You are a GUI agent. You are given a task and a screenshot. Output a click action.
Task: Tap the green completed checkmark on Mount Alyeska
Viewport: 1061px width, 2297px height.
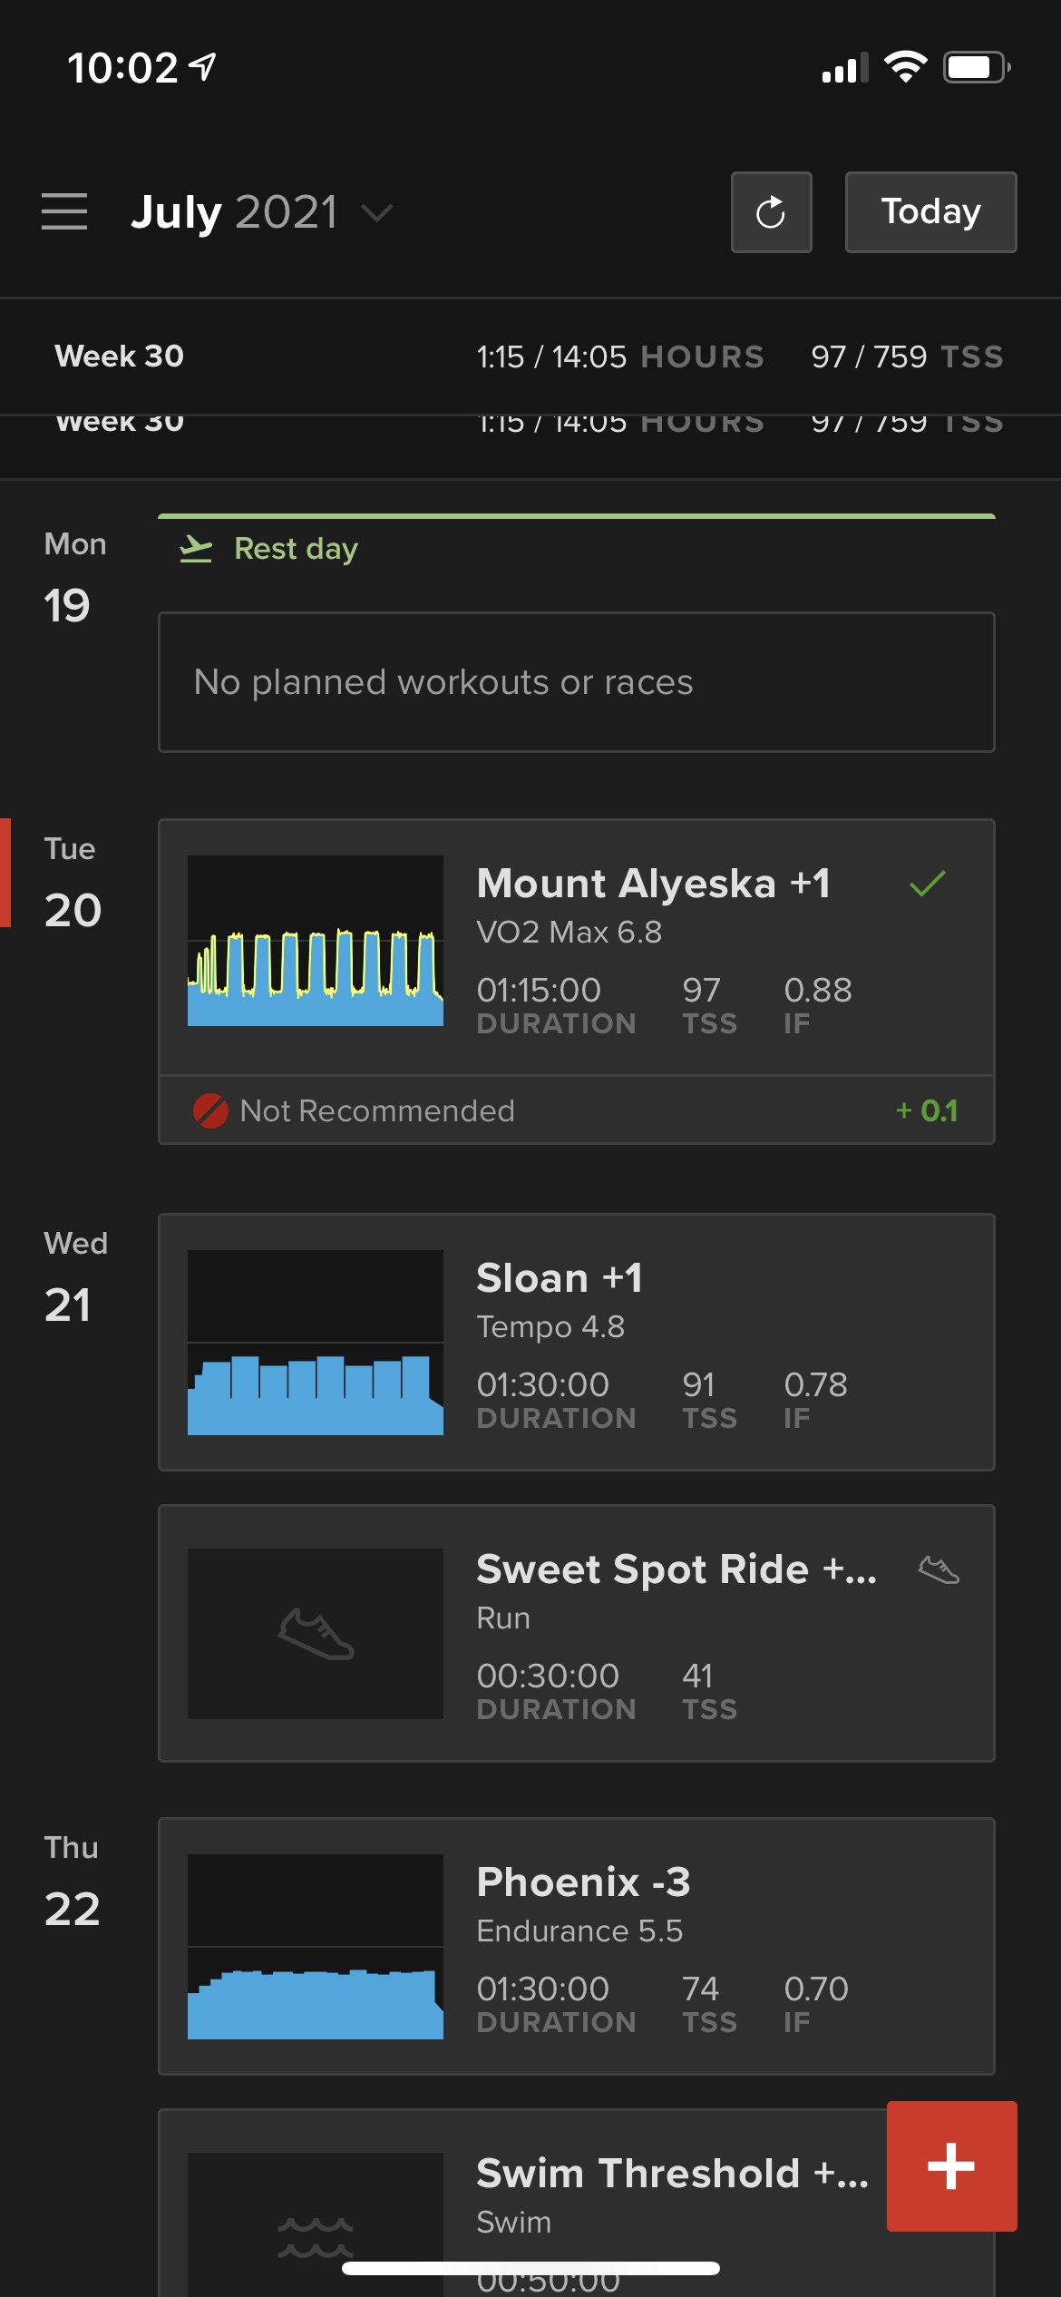pyautogui.click(x=927, y=884)
